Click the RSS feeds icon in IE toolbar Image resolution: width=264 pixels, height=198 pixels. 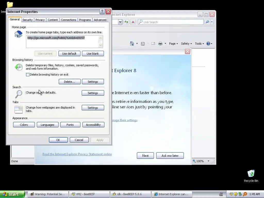(143, 44)
